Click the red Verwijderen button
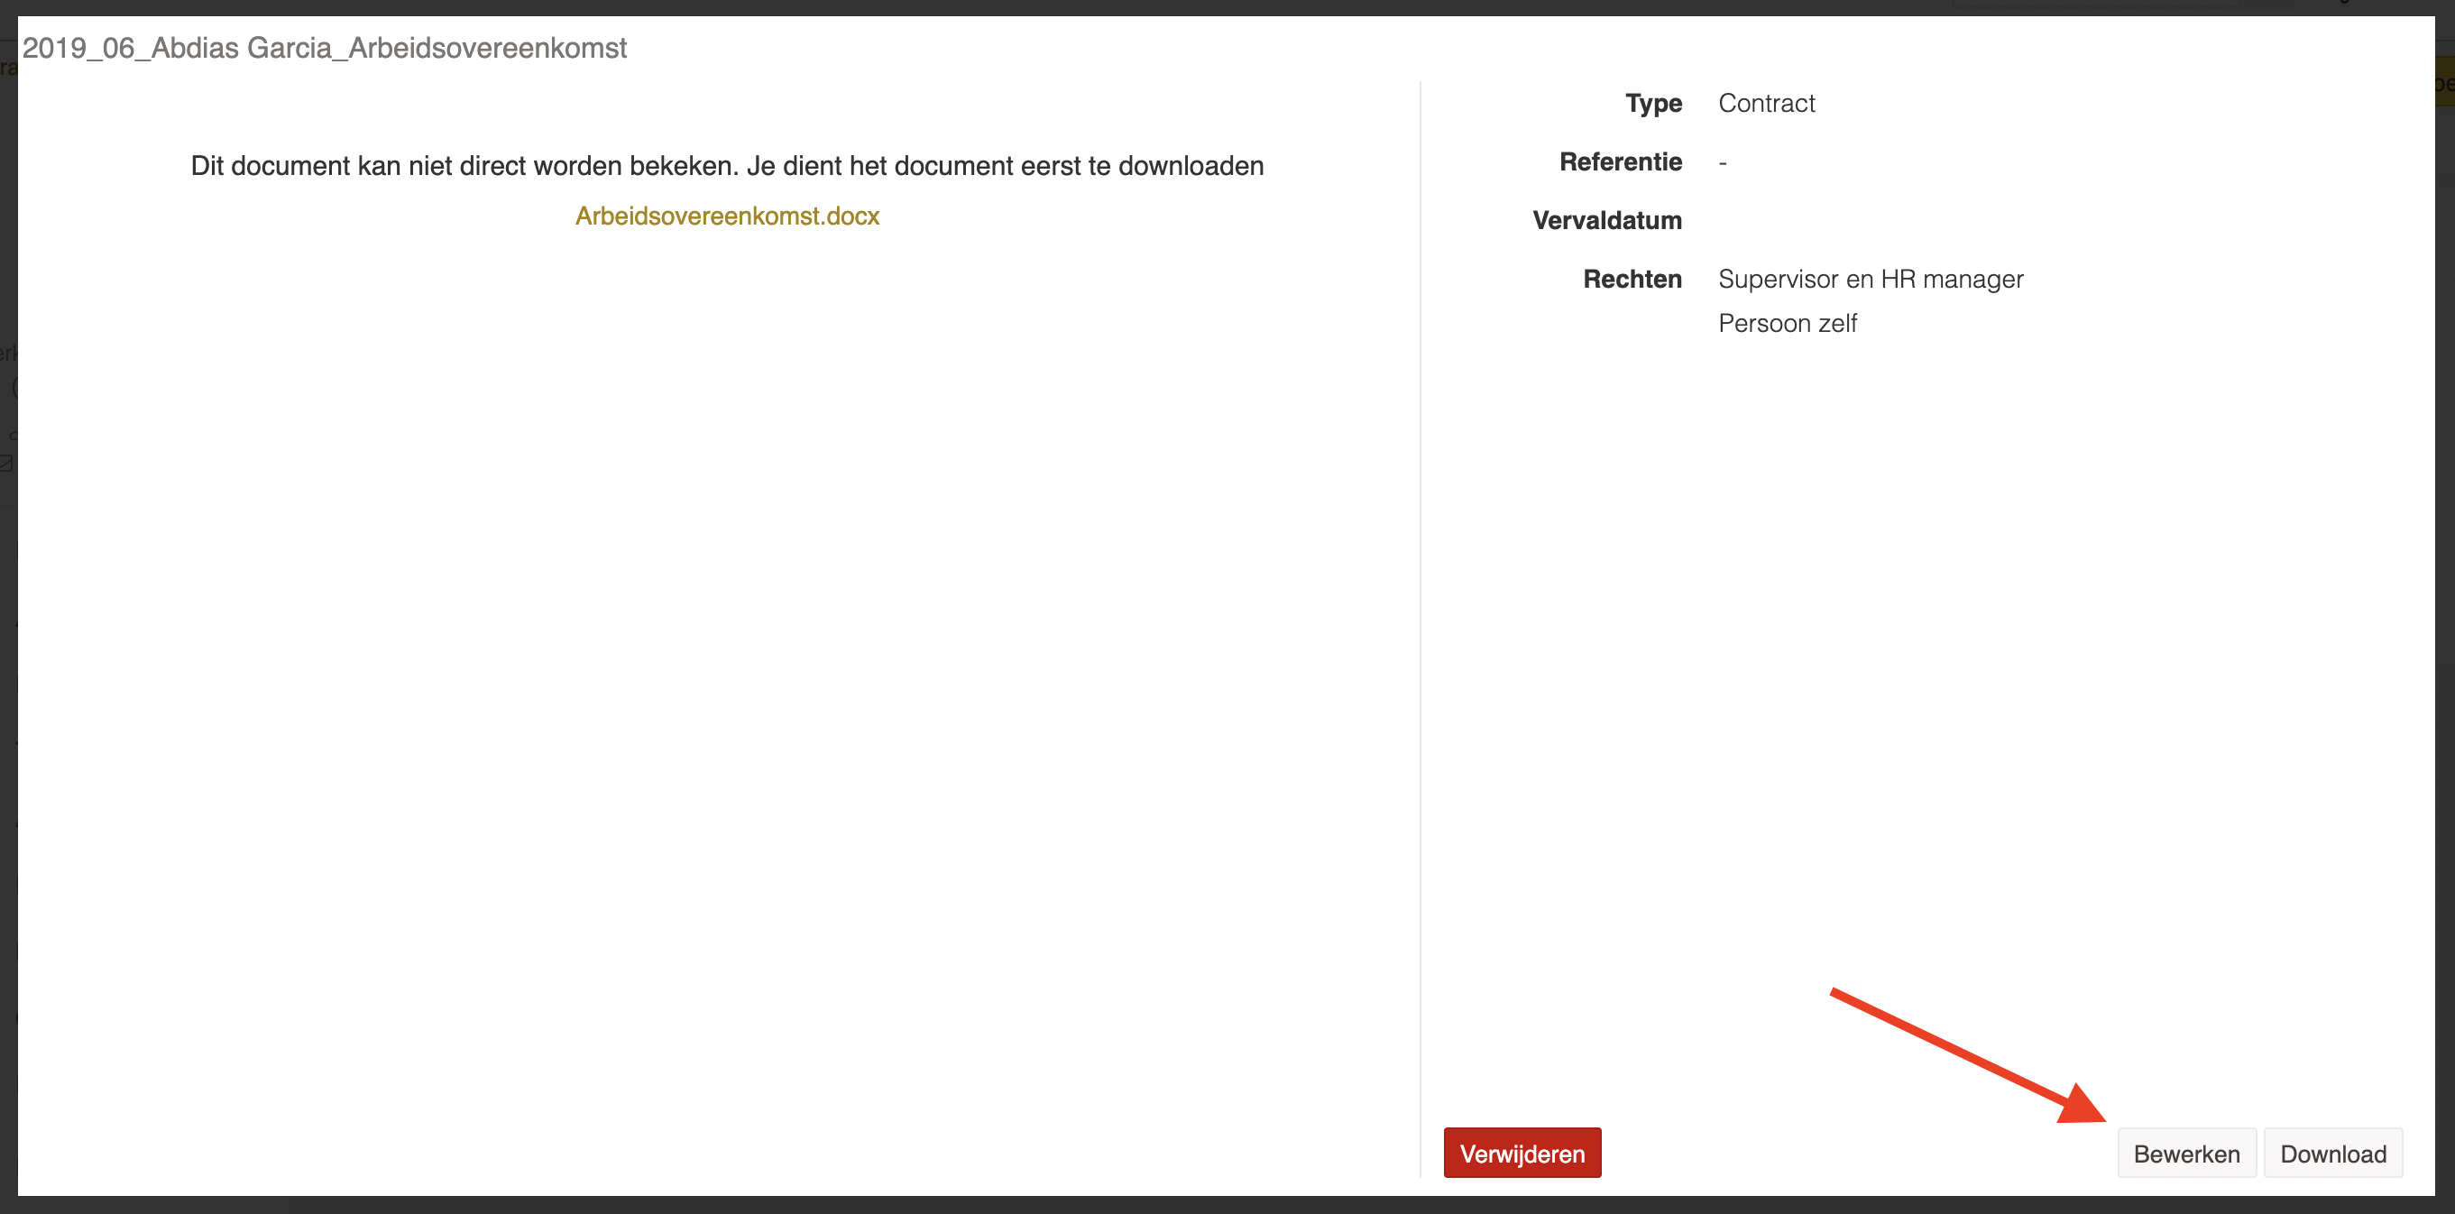Screen dimensions: 2455x1214 1522,1153
